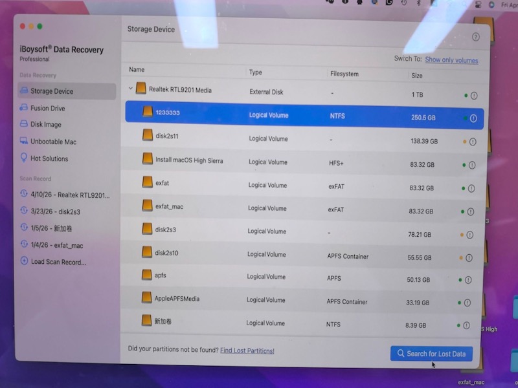Click drive icon of disk2s11
This screenshot has height=388, width=518.
tap(148, 135)
